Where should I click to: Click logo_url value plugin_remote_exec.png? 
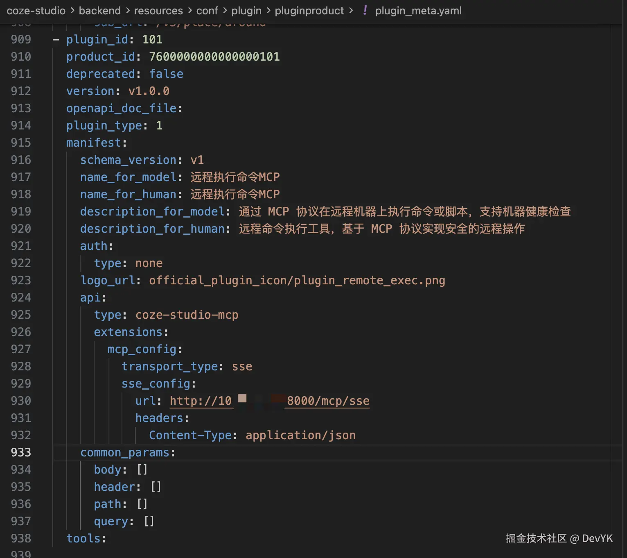(297, 280)
